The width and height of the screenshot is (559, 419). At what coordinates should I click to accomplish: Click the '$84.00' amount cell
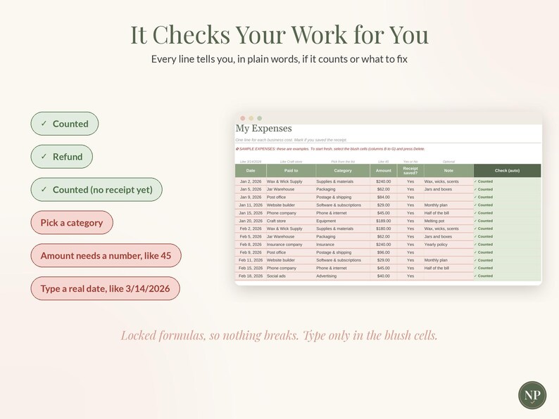point(383,198)
